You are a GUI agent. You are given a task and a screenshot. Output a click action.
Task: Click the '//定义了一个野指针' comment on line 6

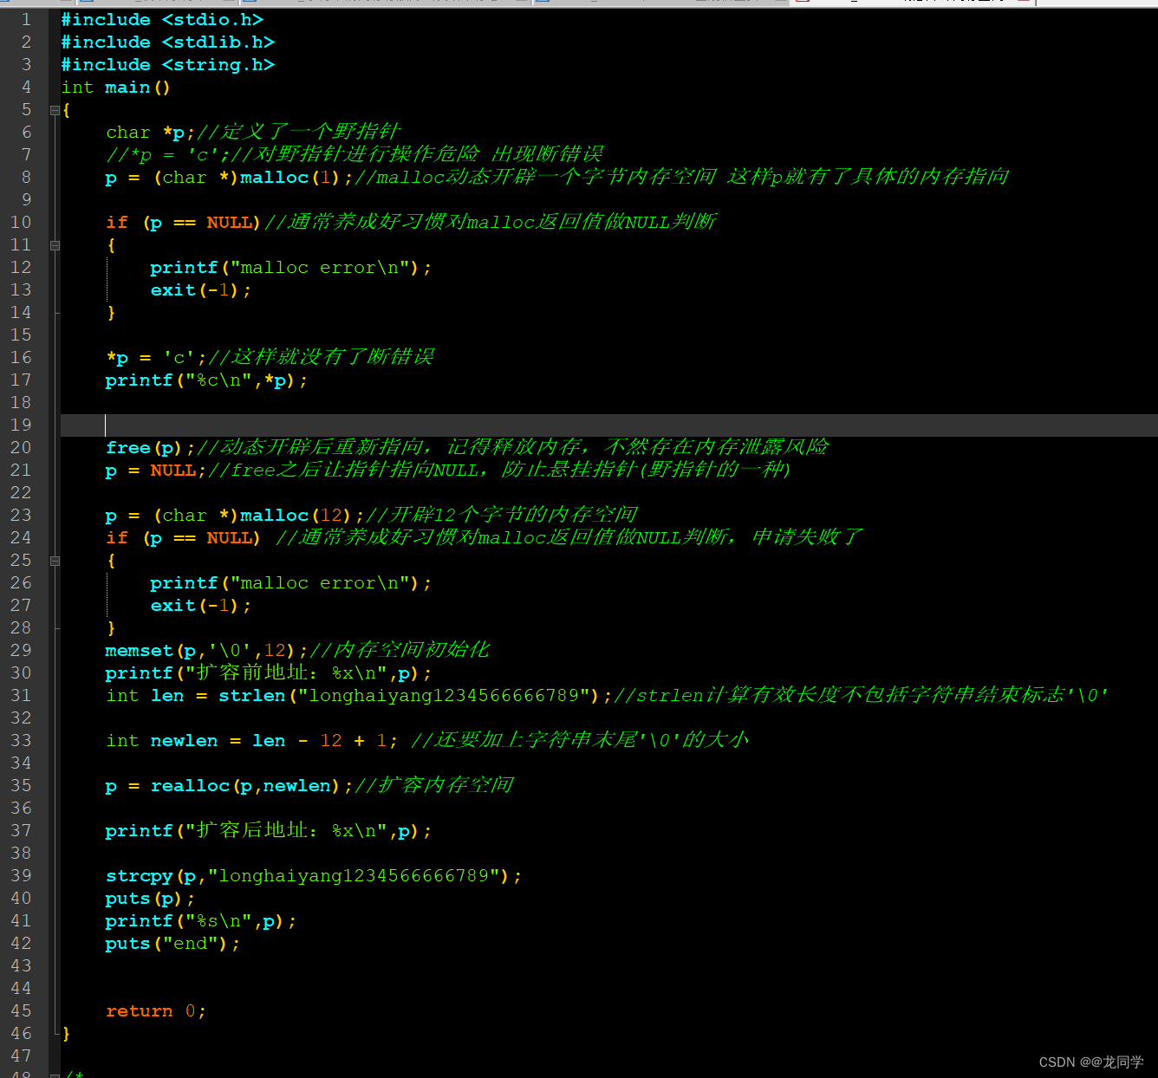click(298, 132)
